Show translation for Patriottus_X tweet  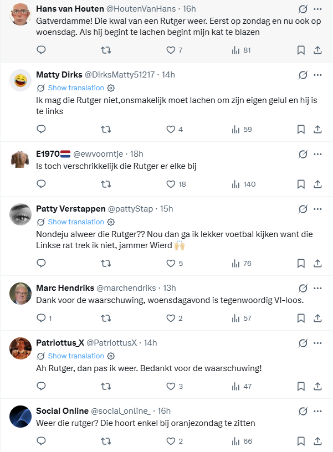pos(76,356)
